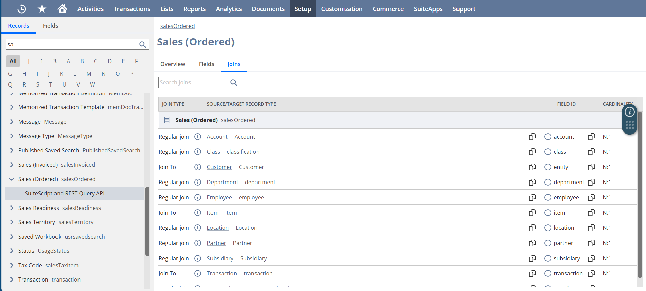Open the Overview tab
The image size is (646, 291).
coord(173,64)
